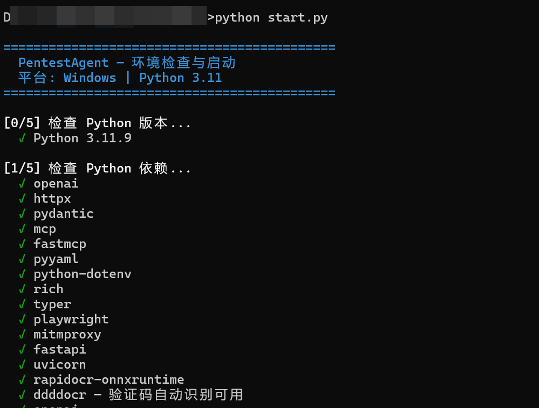The width and height of the screenshot is (539, 408).
Task: Click the checkmark beside python-dotenv
Action: [22, 274]
